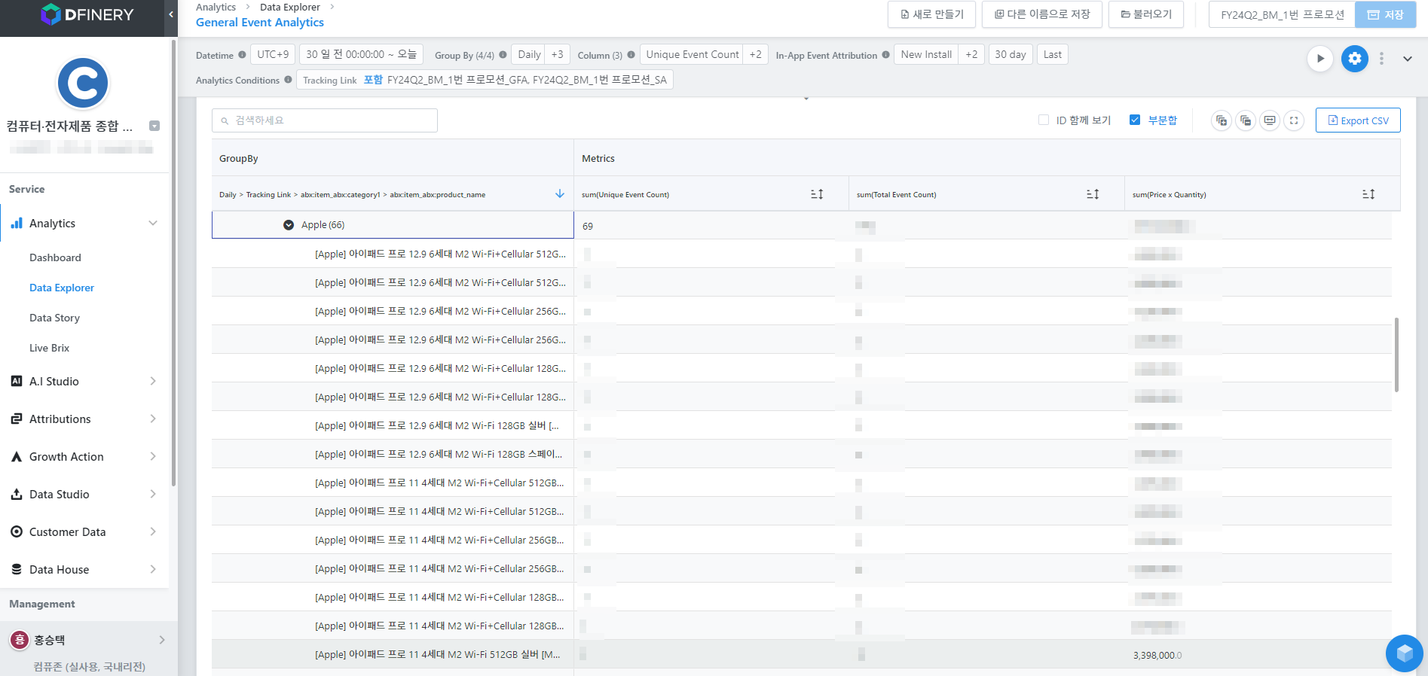This screenshot has width=1428, height=676.
Task: Open settings with the blue gear icon
Action: 1355,59
